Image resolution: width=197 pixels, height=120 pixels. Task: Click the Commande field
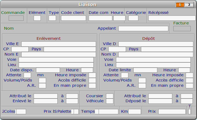pyautogui.click(x=16, y=18)
